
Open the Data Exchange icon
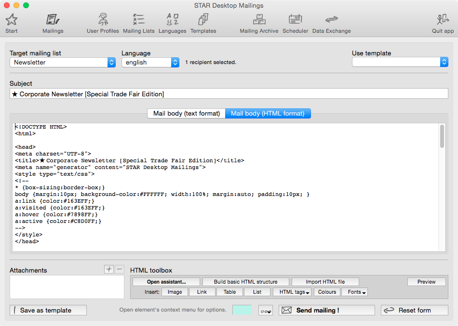tap(332, 20)
